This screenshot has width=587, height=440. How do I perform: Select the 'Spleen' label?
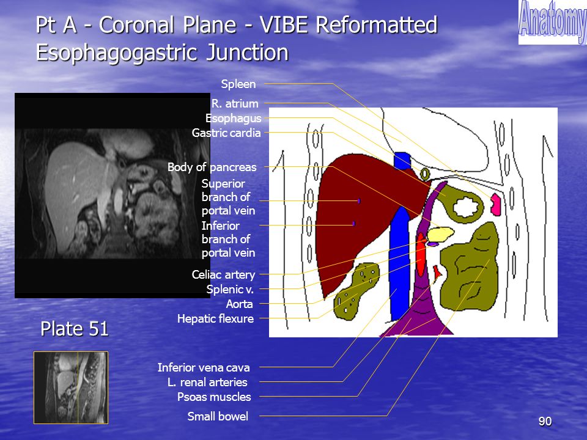238,84
